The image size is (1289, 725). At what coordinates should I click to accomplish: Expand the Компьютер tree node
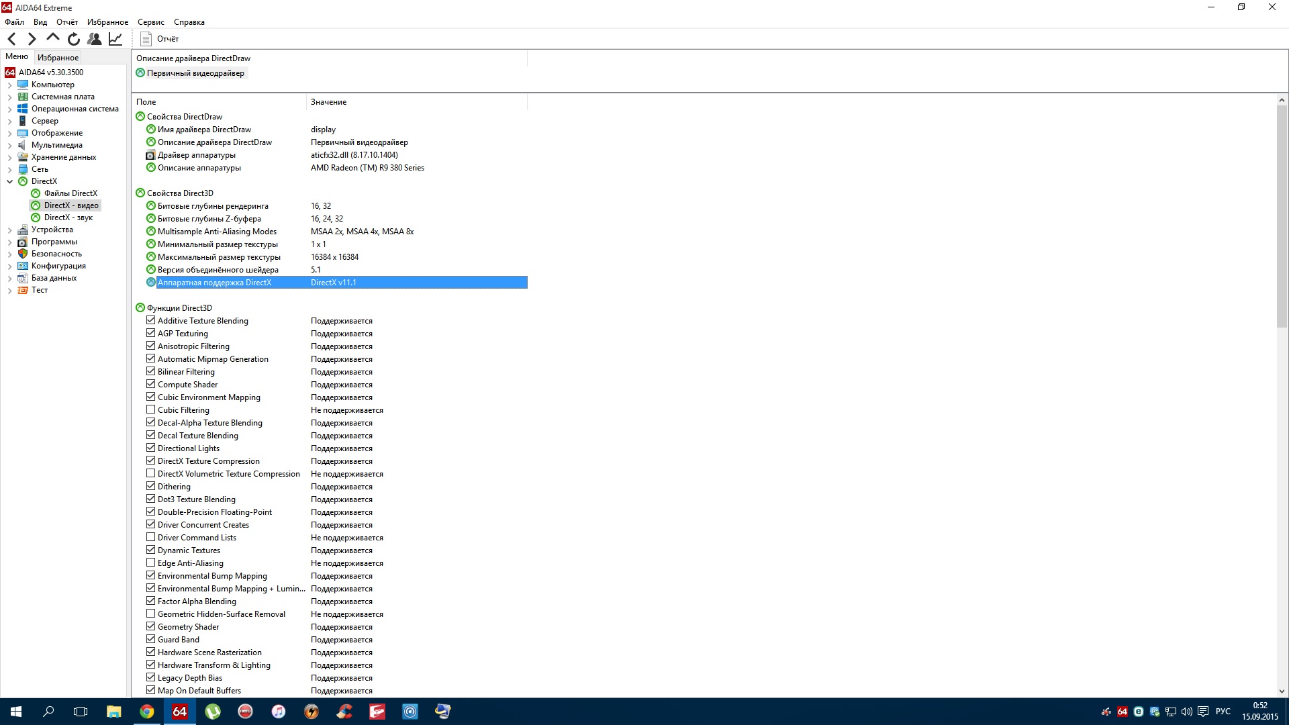tap(10, 85)
